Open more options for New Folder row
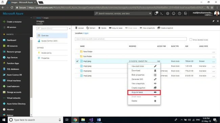This screenshot has height=123, width=220. tap(214, 52)
